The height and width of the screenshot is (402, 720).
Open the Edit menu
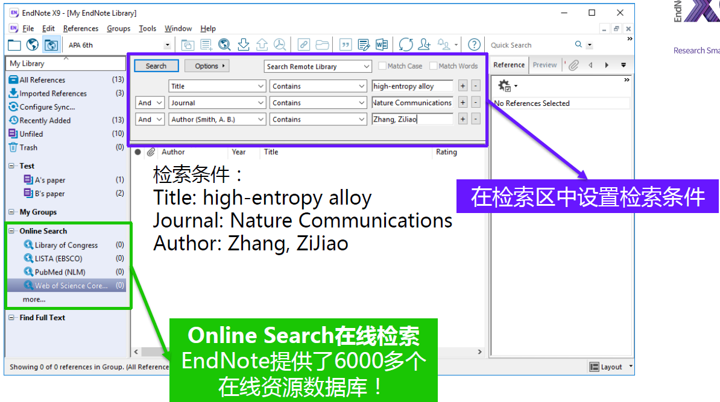(x=48, y=28)
